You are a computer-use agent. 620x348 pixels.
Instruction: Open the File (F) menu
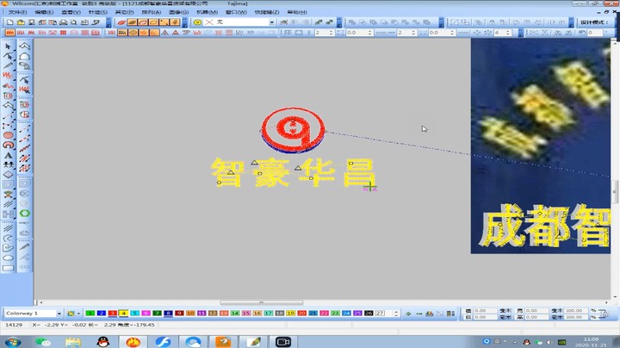pos(17,12)
